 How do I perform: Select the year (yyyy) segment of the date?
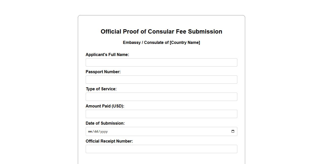click(104, 131)
